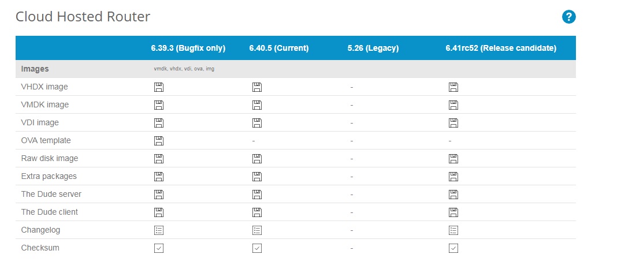Download The Dude client for 6.40.5
This screenshot has height=269, width=621.
coord(256,212)
